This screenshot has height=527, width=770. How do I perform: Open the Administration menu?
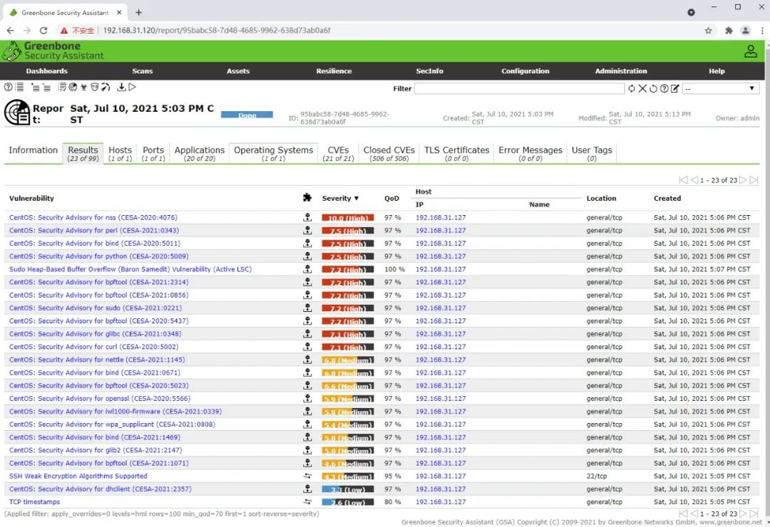pos(621,71)
